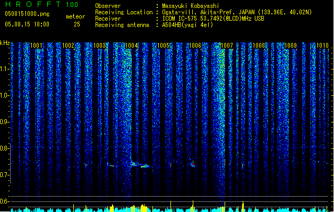Click the Receiving antenna label

(x=122, y=25)
